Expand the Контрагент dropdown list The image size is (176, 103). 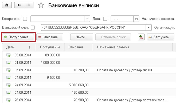coord(87,19)
